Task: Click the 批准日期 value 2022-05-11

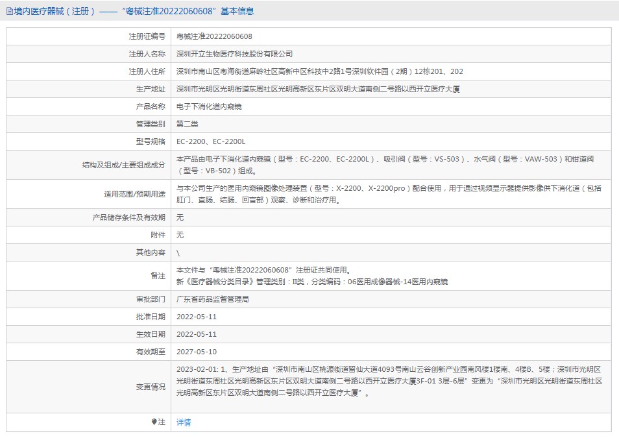Action: pos(197,317)
